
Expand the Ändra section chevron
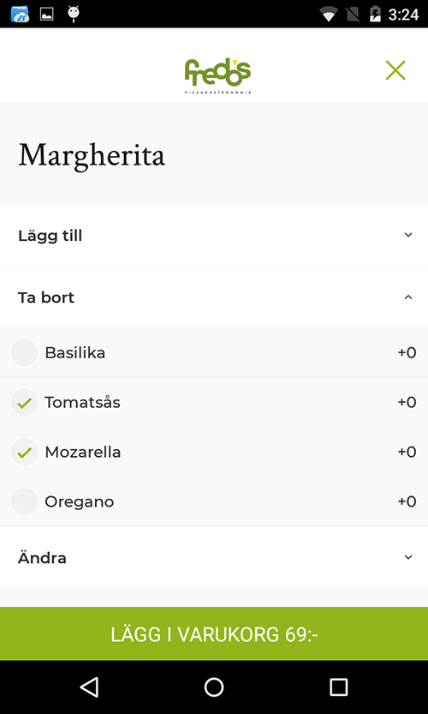point(408,557)
